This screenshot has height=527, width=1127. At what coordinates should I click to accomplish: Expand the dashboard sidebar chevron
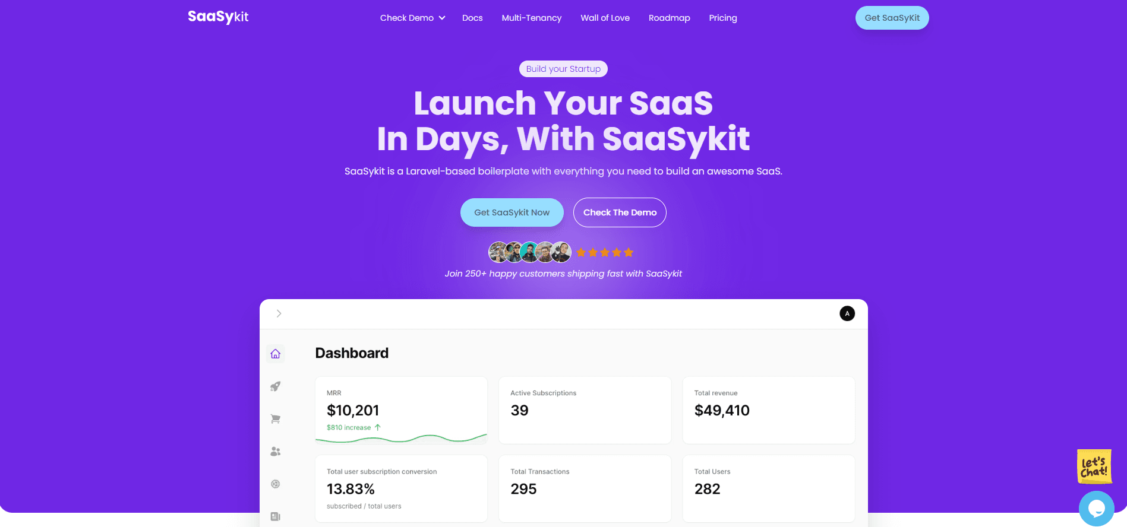tap(279, 313)
